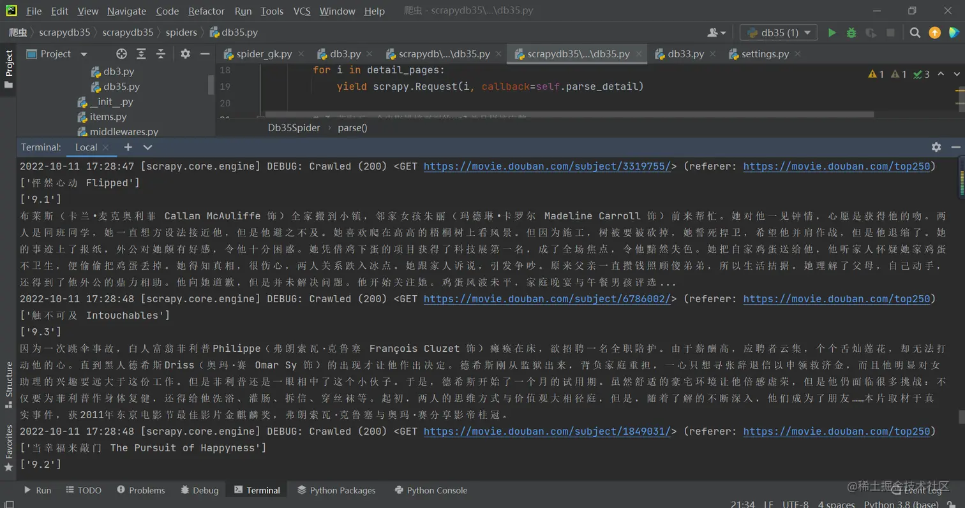Go to previous highlighted error arrow

tap(941, 75)
